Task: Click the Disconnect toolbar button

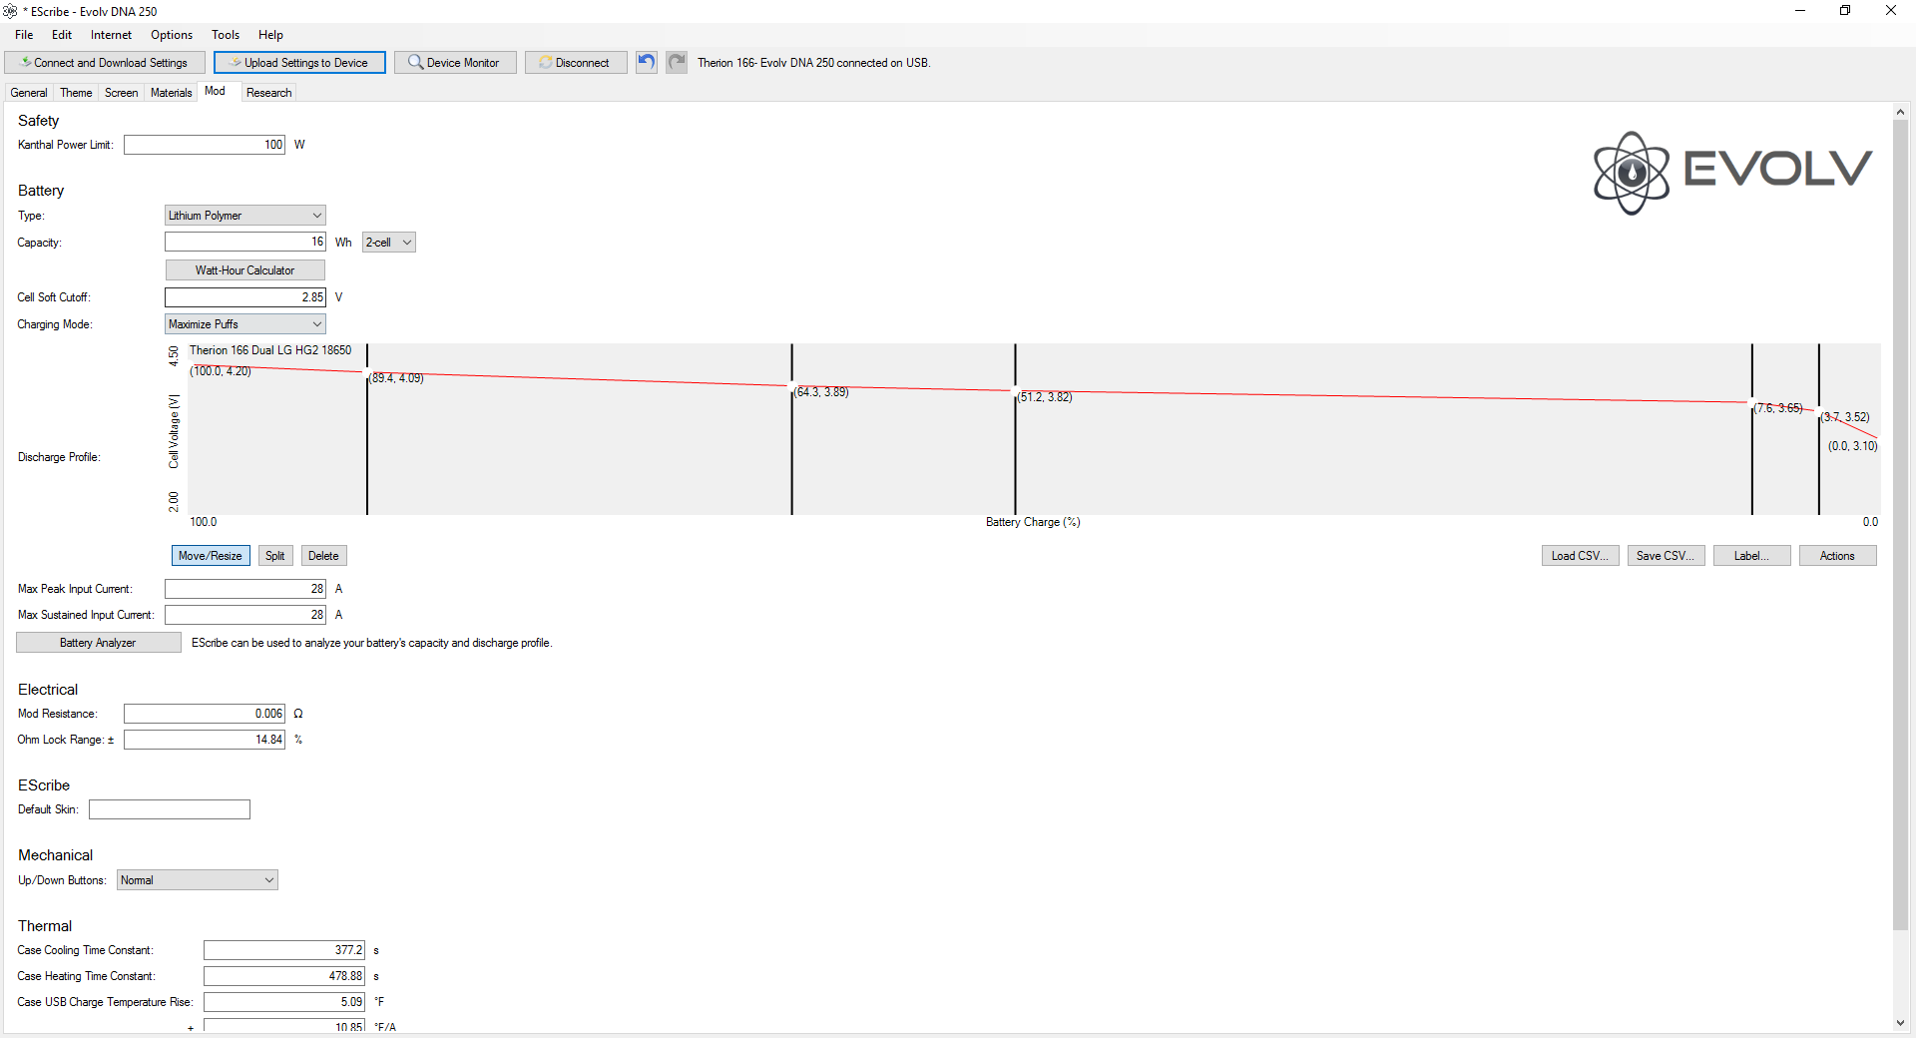Action: pos(576,62)
